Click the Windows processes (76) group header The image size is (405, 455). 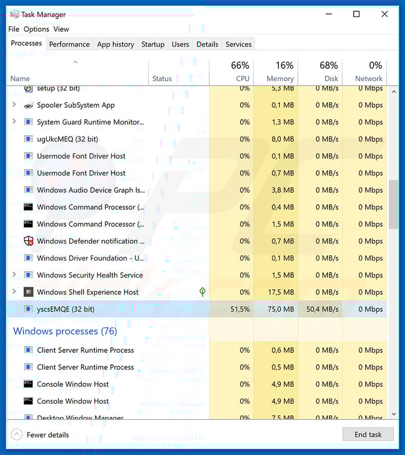(65, 331)
